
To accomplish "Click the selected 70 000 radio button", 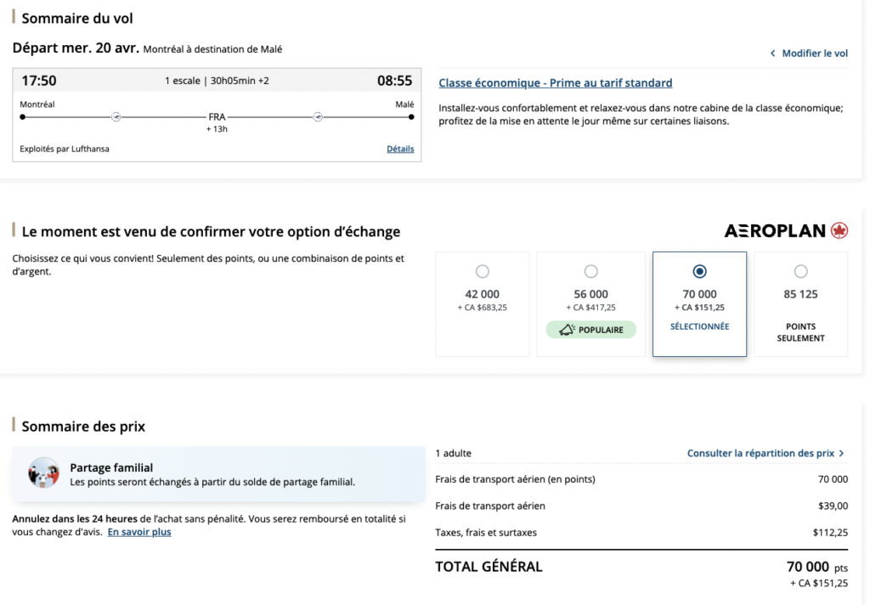I will click(699, 272).
